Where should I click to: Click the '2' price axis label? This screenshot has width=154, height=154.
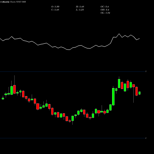pyautogui.click(x=146, y=138)
